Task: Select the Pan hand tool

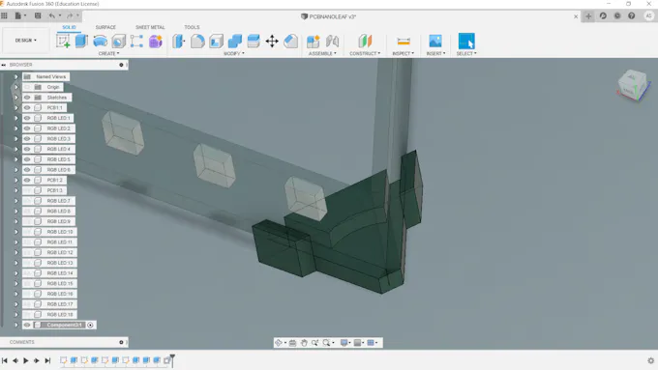Action: (x=304, y=343)
